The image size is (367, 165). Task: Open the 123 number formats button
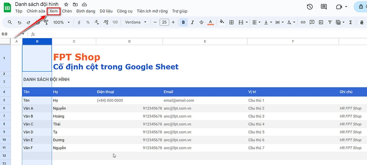115,22
